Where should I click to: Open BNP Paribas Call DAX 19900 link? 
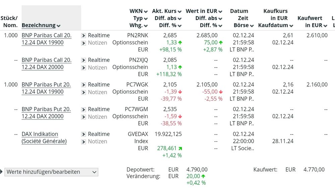[x=46, y=39]
